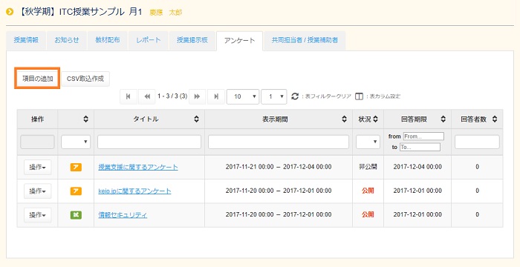Switch to the レポート tab

click(x=149, y=40)
